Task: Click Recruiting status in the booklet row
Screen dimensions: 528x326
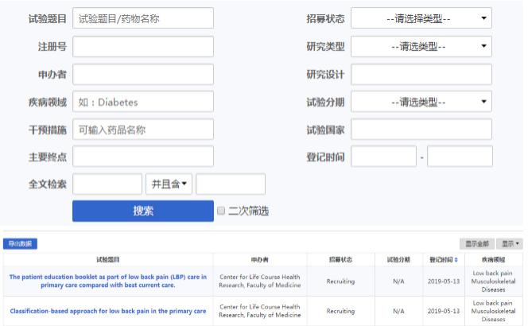Action: pyautogui.click(x=340, y=281)
